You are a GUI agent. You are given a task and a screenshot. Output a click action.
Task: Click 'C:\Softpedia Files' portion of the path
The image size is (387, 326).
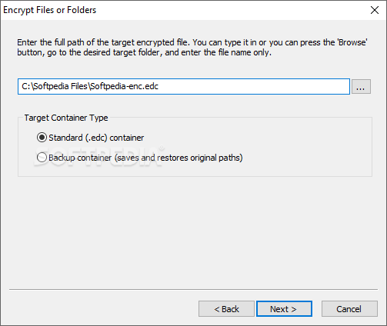tap(55, 86)
